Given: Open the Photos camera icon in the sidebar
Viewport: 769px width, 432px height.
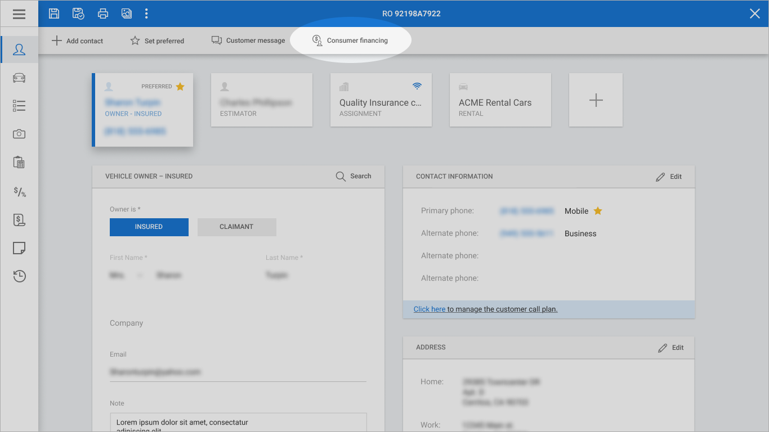Looking at the screenshot, I should (19, 134).
